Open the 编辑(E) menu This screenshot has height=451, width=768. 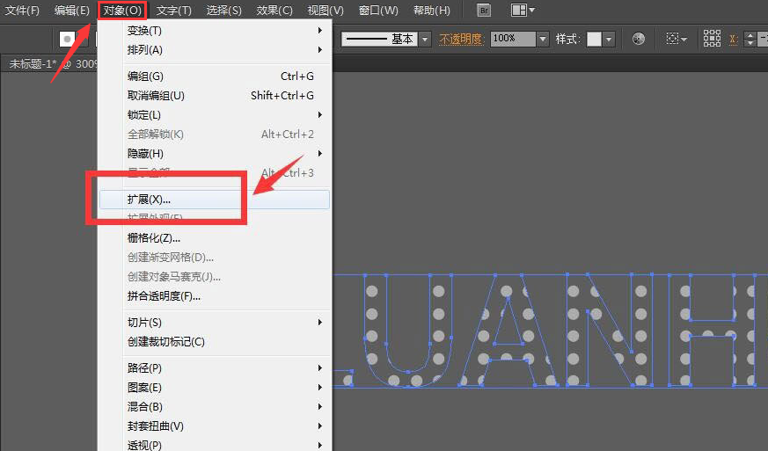72,11
